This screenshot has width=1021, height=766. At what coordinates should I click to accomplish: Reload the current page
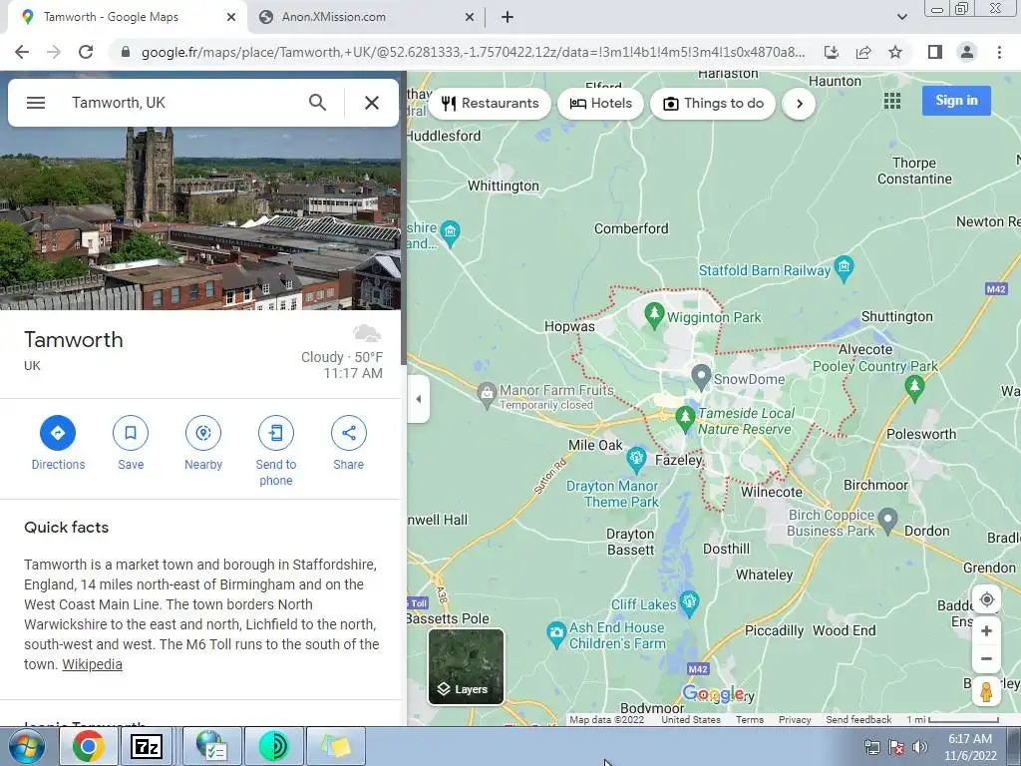pos(86,52)
